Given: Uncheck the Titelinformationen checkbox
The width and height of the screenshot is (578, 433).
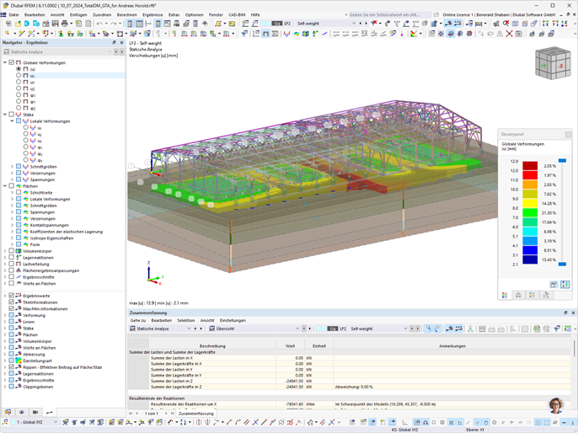Looking at the screenshot, I should click(12, 302).
